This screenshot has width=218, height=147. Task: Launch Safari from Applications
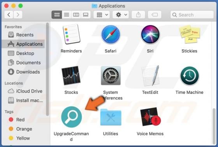tap(111, 34)
